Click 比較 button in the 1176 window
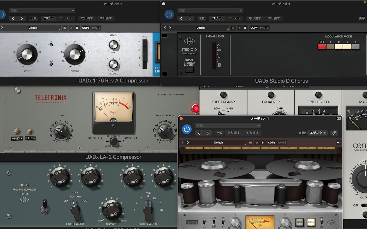The width and height of the screenshot is (367, 229). pos(33,18)
